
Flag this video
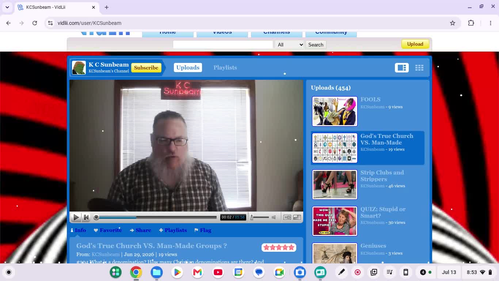click(203, 230)
